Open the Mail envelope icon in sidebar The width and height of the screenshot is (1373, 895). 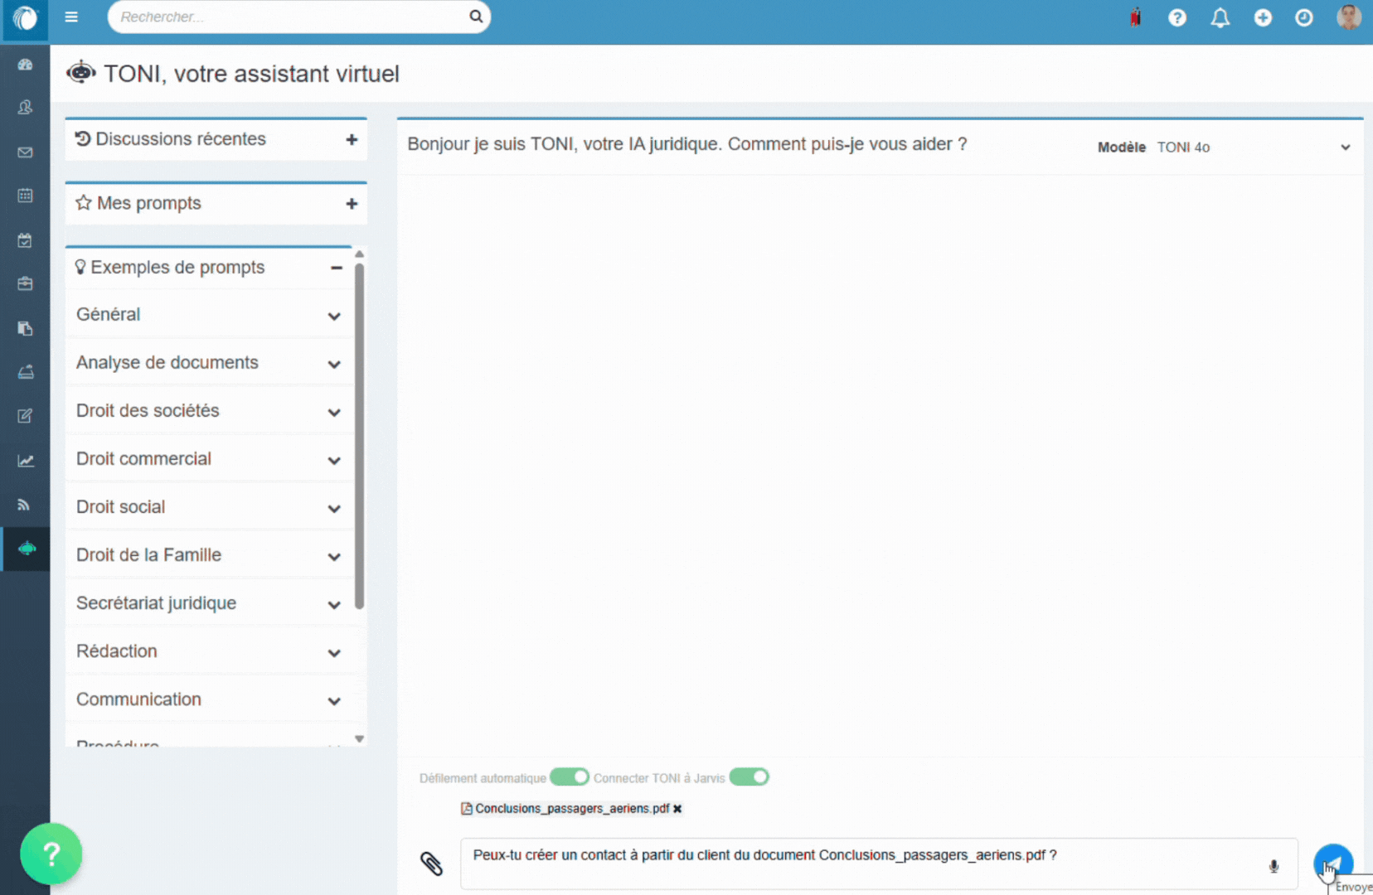(25, 152)
